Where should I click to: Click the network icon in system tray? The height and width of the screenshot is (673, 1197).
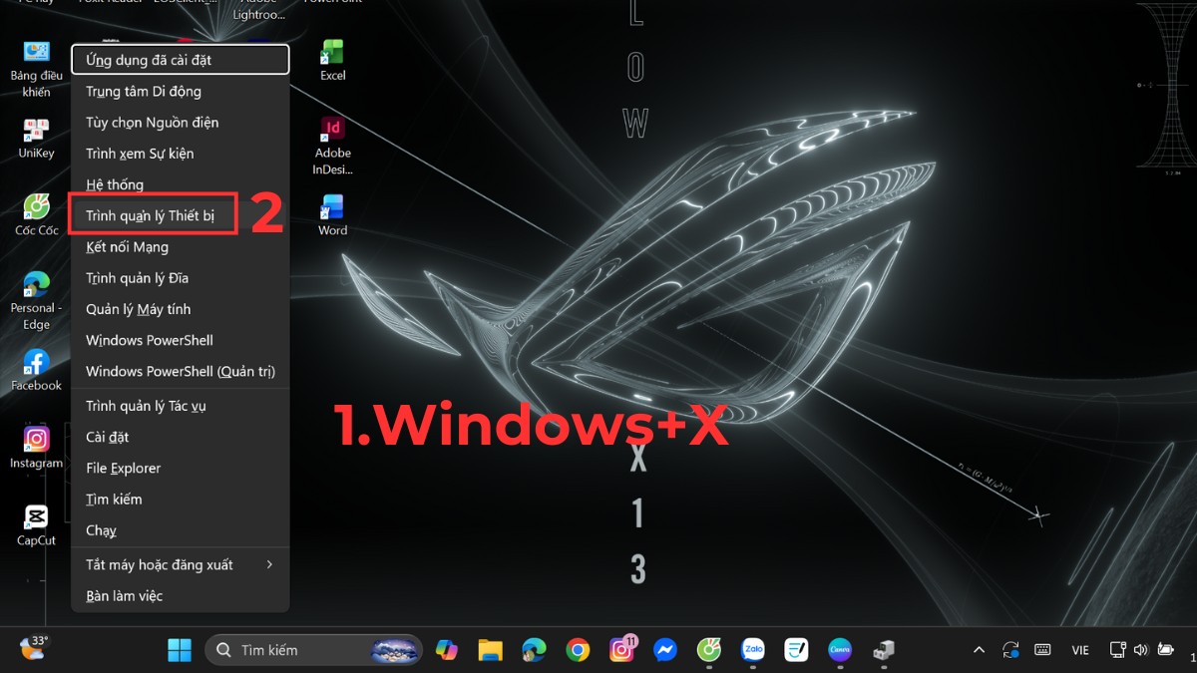[1119, 650]
